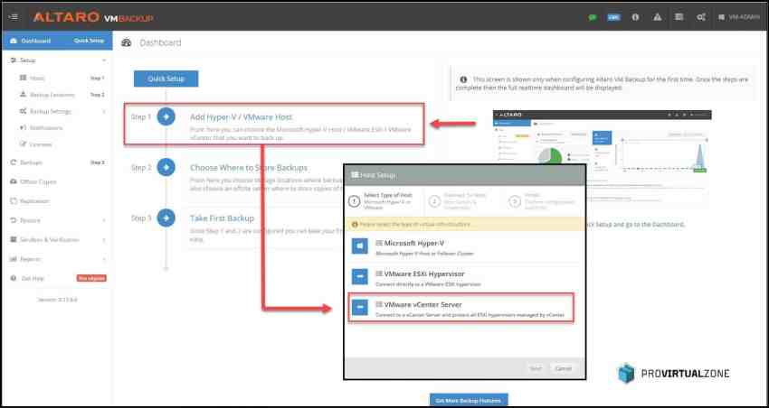Open Add Hyper-V / VMware Host step
The image size is (769, 408).
pos(241,117)
